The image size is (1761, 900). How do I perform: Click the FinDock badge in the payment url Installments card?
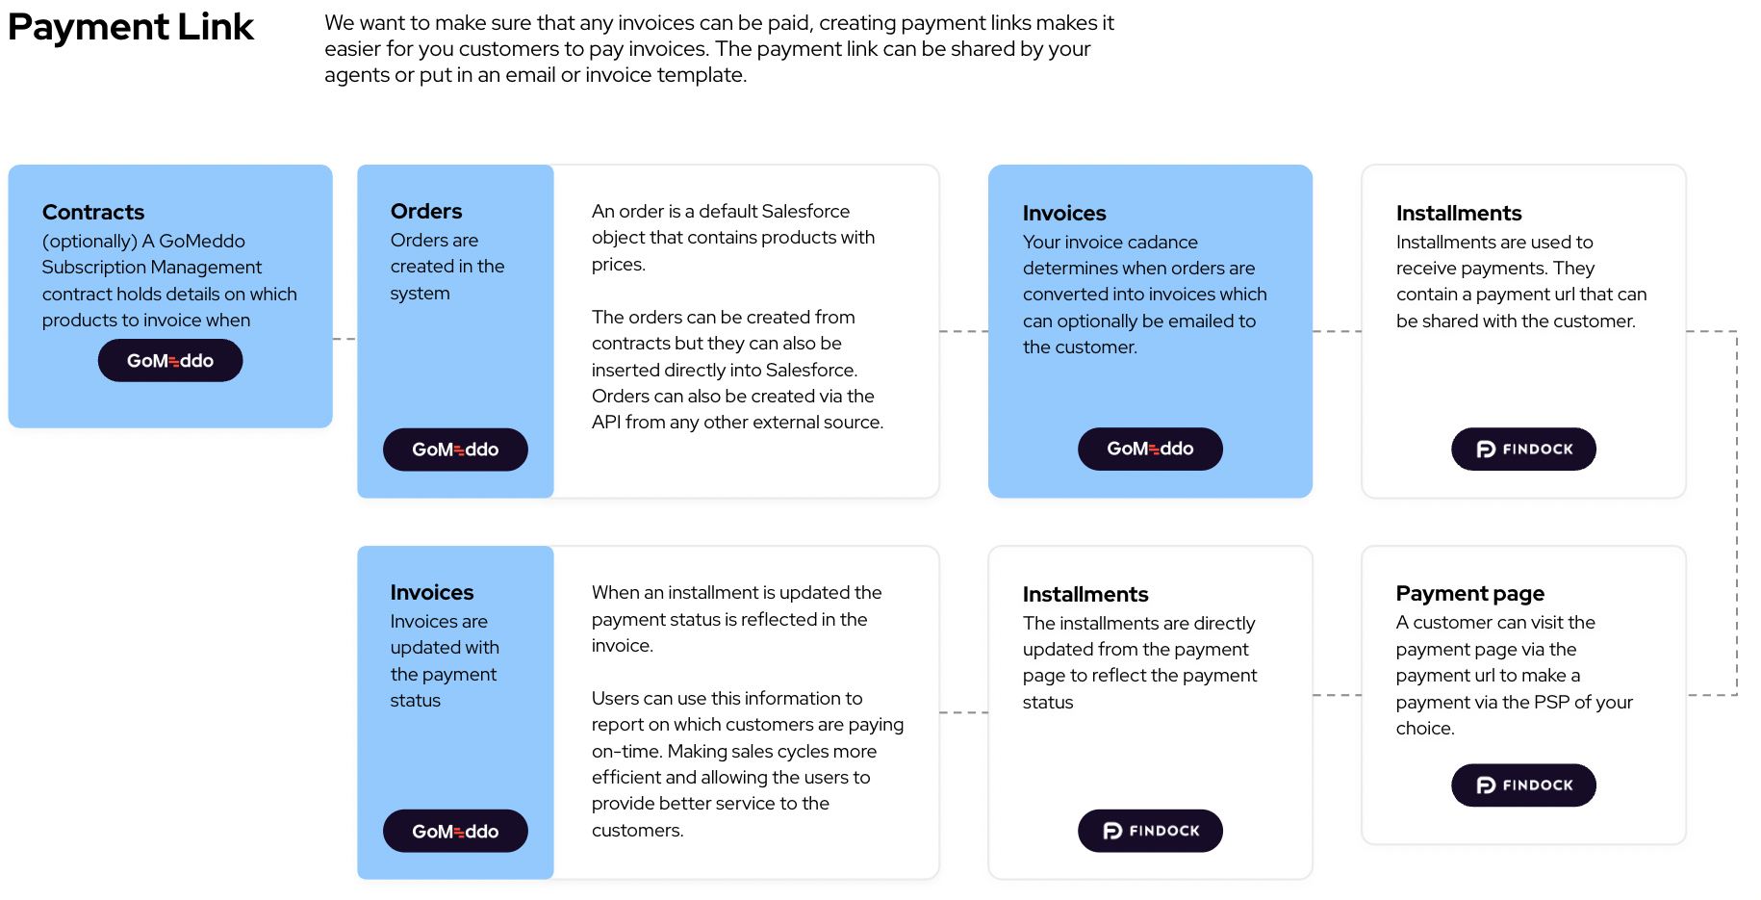(x=1523, y=449)
